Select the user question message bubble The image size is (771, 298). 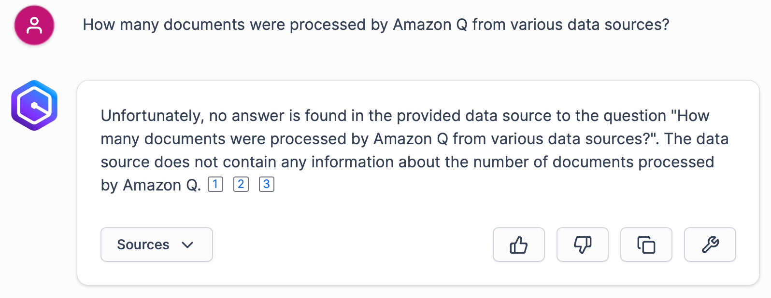(376, 25)
